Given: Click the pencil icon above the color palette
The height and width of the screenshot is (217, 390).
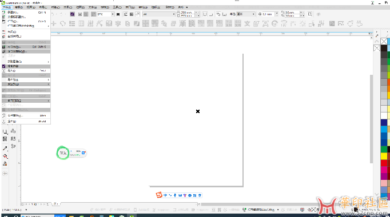Looking at the screenshot, I should point(377,36).
